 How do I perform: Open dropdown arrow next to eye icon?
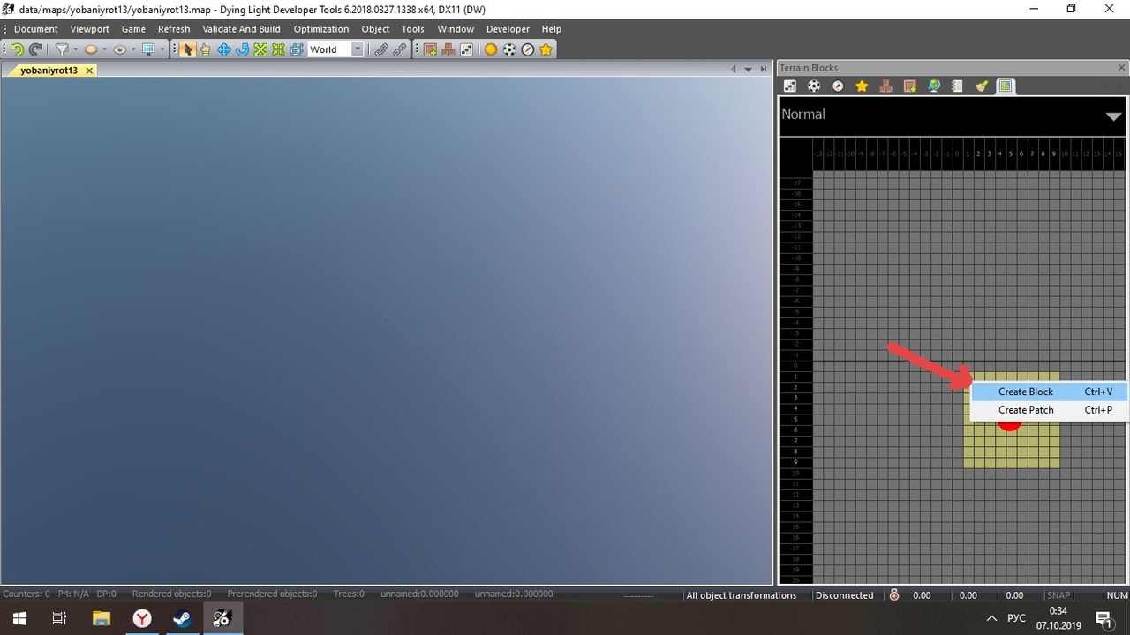pos(133,50)
